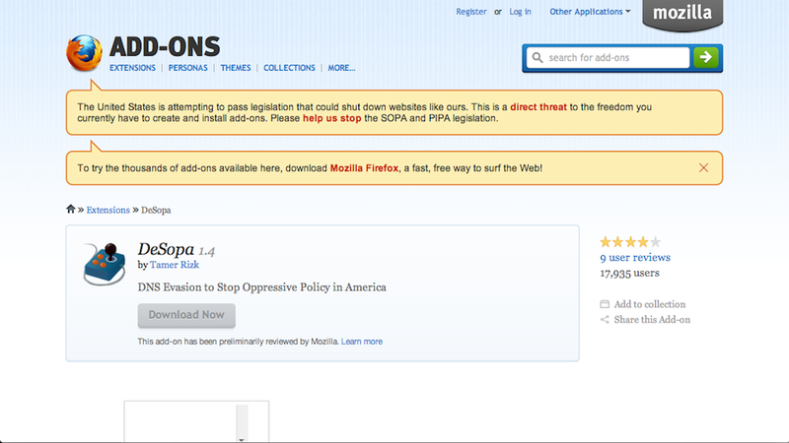Open the Personas menu item

click(x=187, y=68)
